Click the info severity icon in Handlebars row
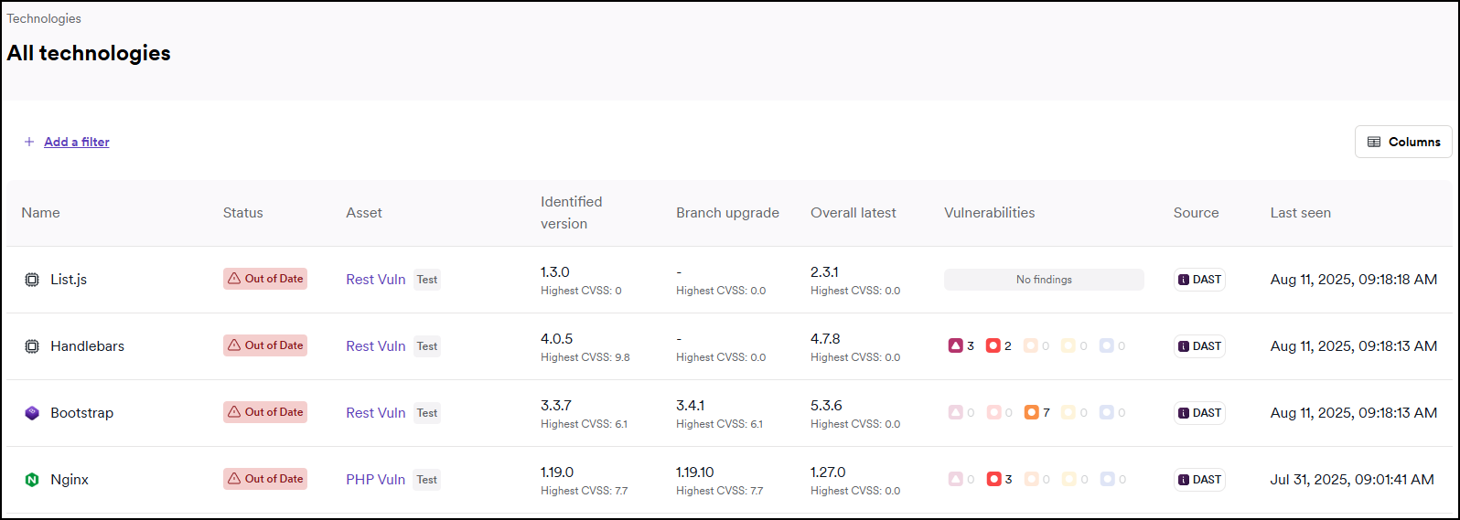The width and height of the screenshot is (1460, 520). tap(1107, 345)
